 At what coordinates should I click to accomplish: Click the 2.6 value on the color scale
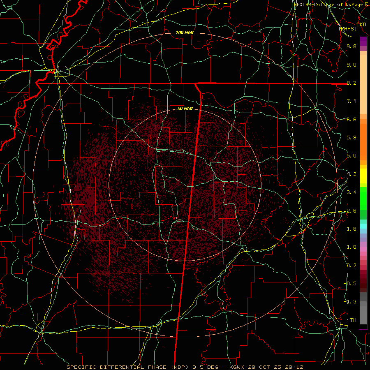click(351, 211)
